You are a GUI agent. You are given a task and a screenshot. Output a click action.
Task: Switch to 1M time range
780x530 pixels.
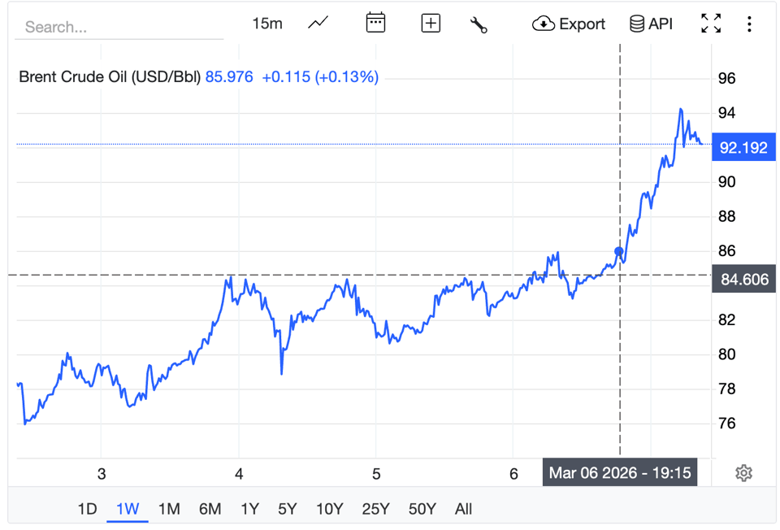(168, 509)
